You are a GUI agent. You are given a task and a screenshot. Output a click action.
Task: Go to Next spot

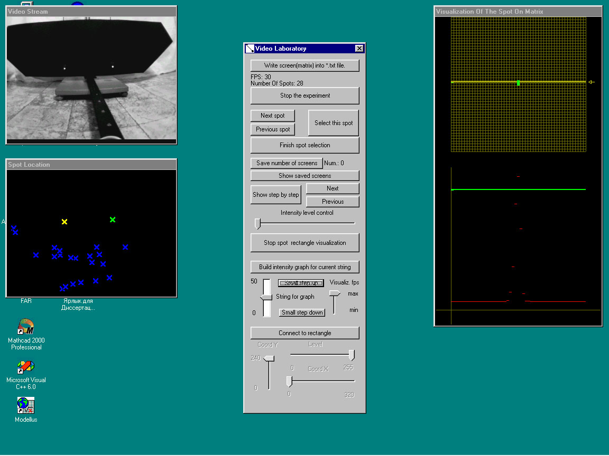point(272,116)
